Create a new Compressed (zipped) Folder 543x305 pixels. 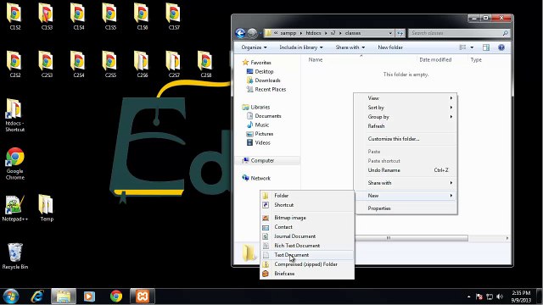tap(307, 264)
